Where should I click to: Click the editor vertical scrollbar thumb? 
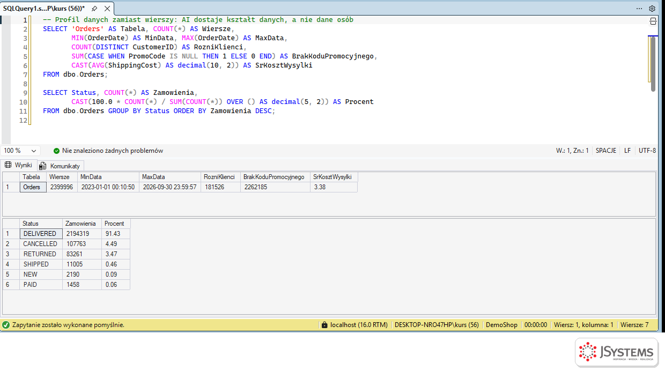(653, 63)
